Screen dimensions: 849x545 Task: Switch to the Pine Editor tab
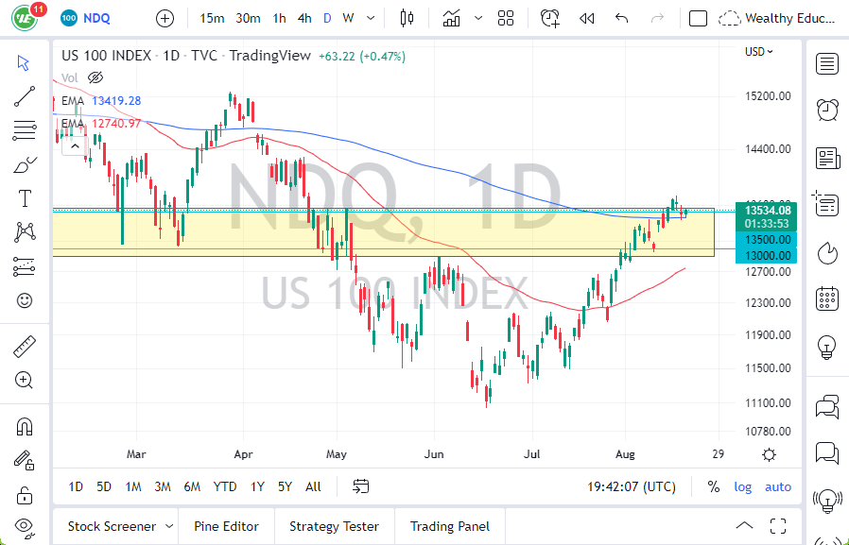(226, 526)
